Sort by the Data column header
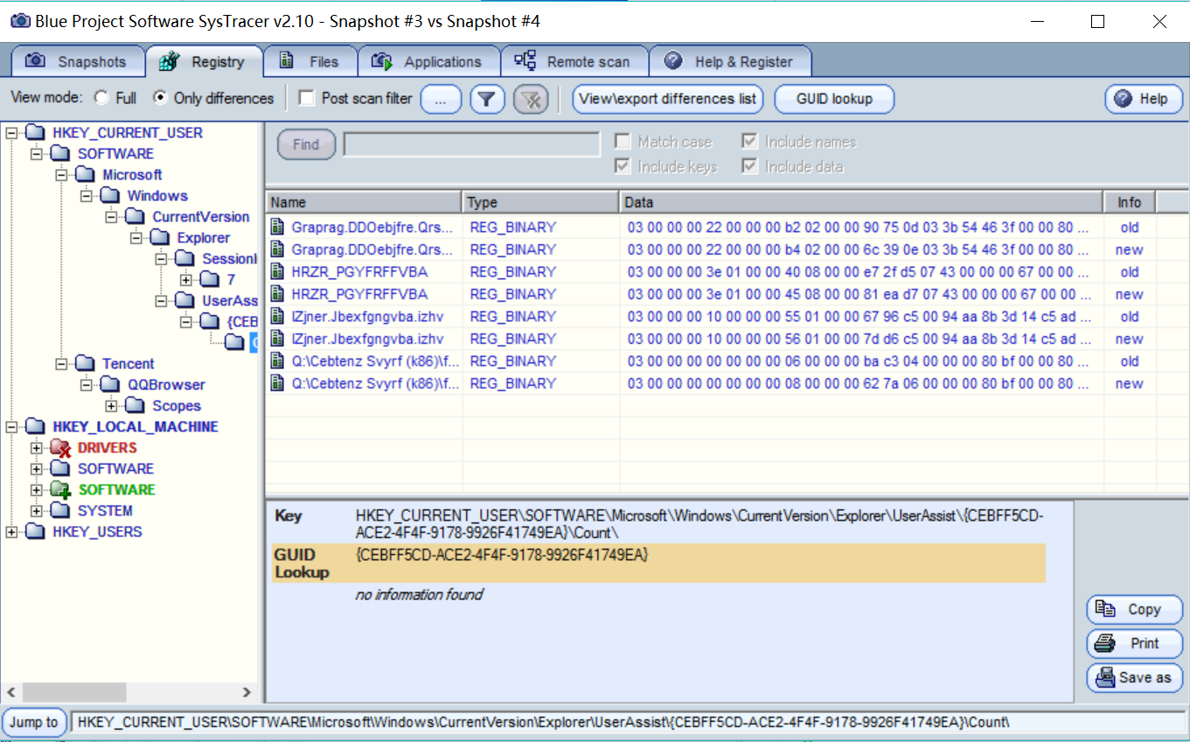Screen dimensions: 1190x742 click(x=861, y=202)
